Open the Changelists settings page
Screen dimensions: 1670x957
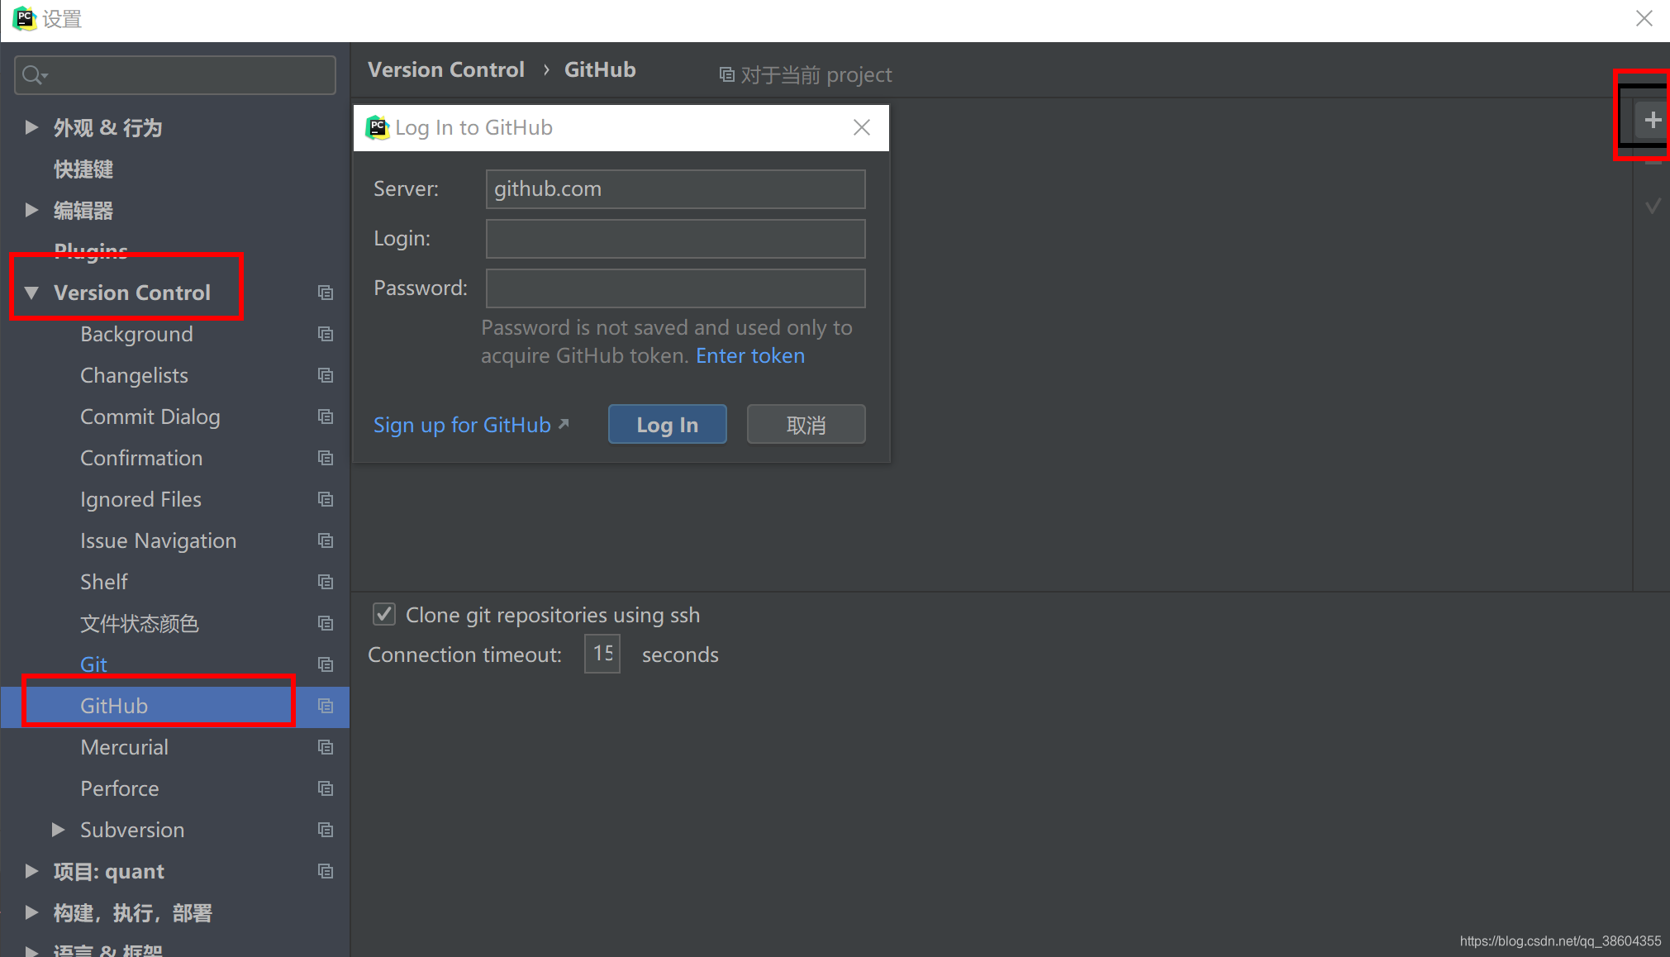(x=134, y=375)
